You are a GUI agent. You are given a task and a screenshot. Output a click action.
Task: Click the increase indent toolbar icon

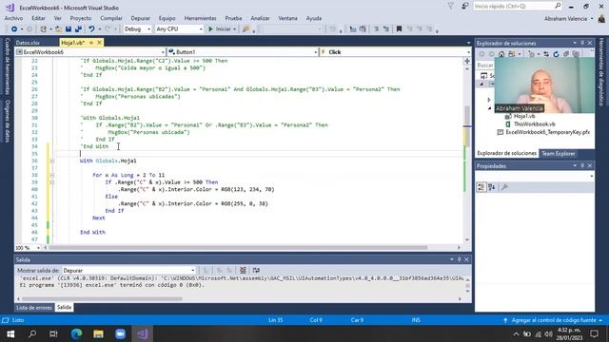(x=363, y=29)
